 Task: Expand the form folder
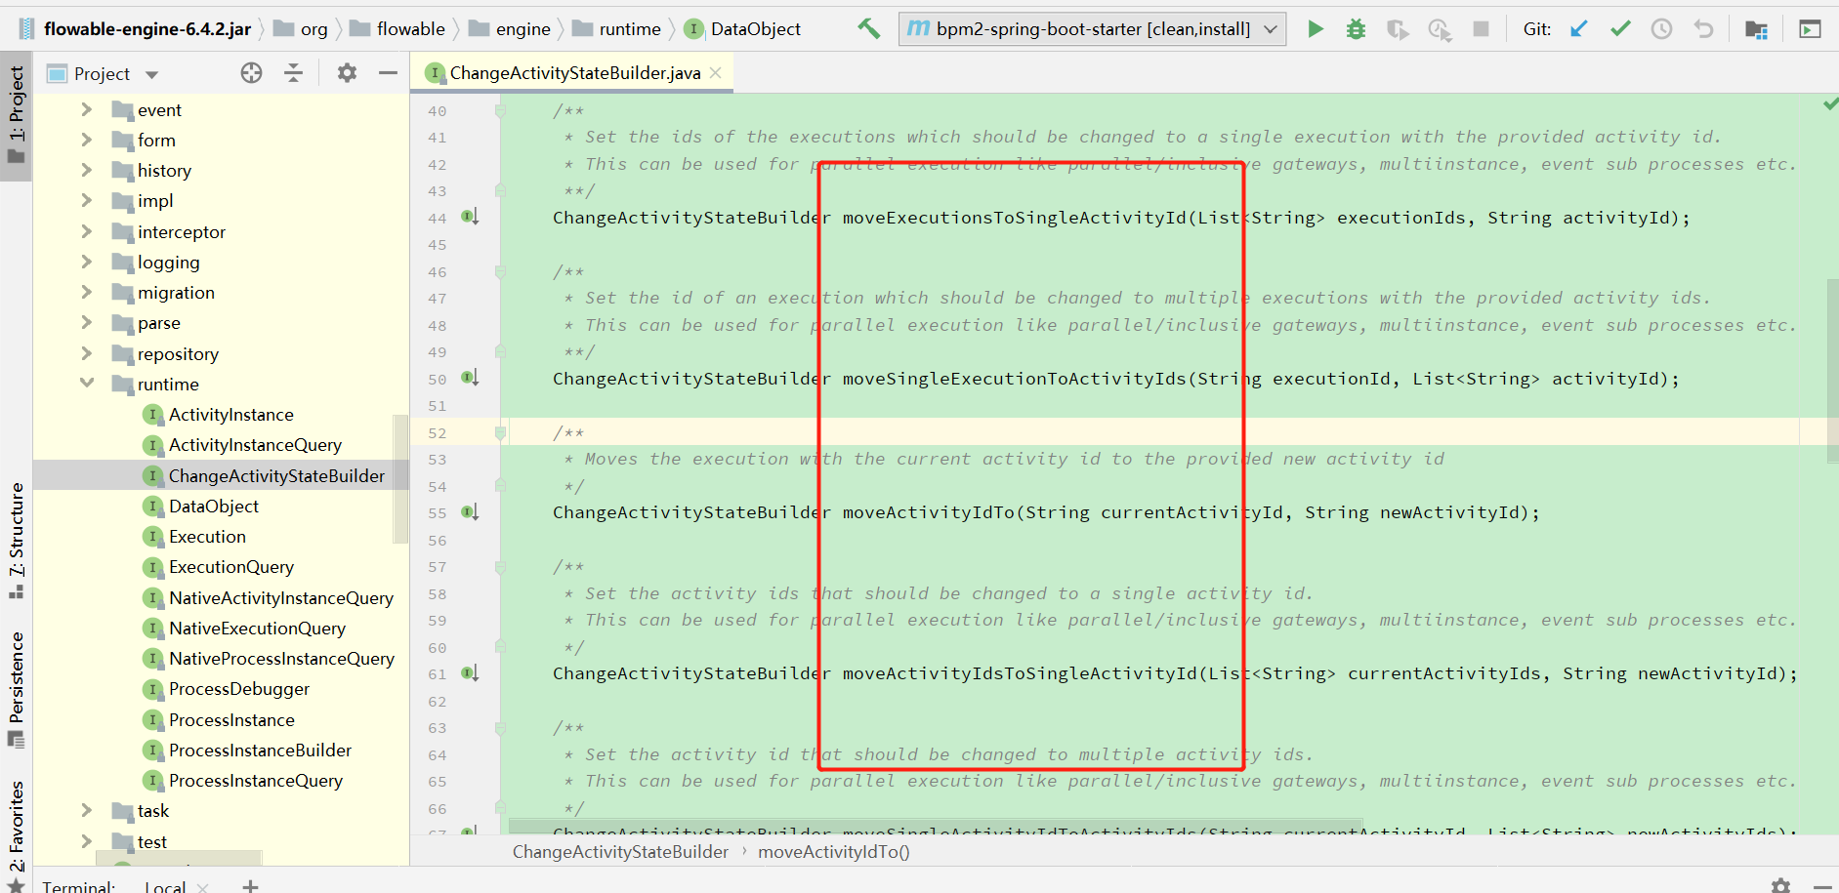[x=86, y=140]
